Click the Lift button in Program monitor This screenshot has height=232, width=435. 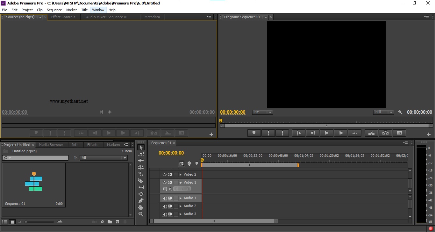371,133
